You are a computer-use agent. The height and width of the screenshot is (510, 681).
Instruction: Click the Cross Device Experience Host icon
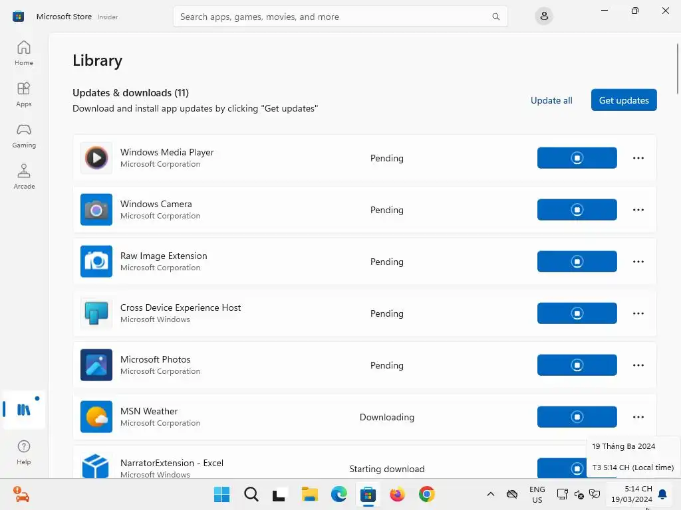click(96, 313)
